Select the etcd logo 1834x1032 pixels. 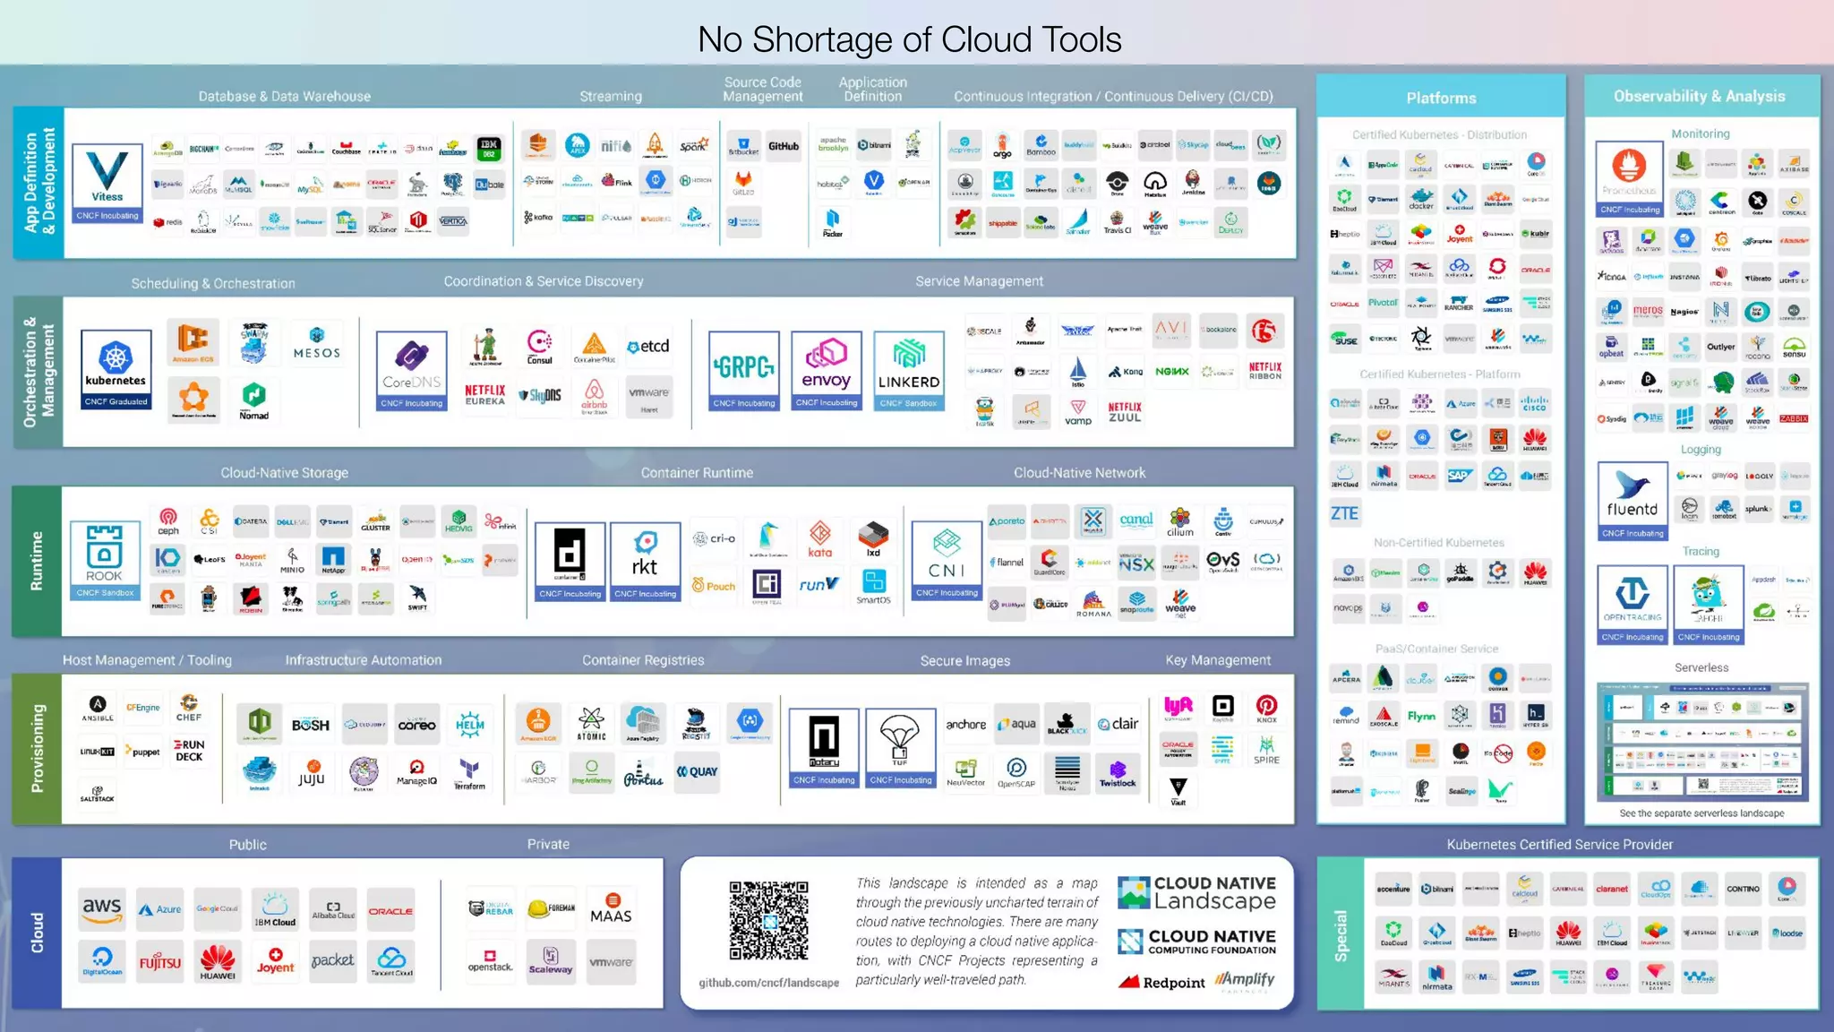point(648,347)
